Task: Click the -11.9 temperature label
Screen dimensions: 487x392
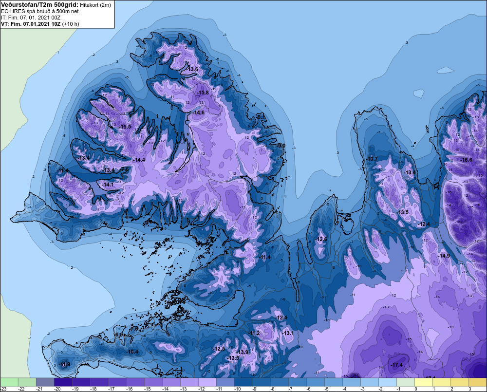Action: (x=65, y=364)
